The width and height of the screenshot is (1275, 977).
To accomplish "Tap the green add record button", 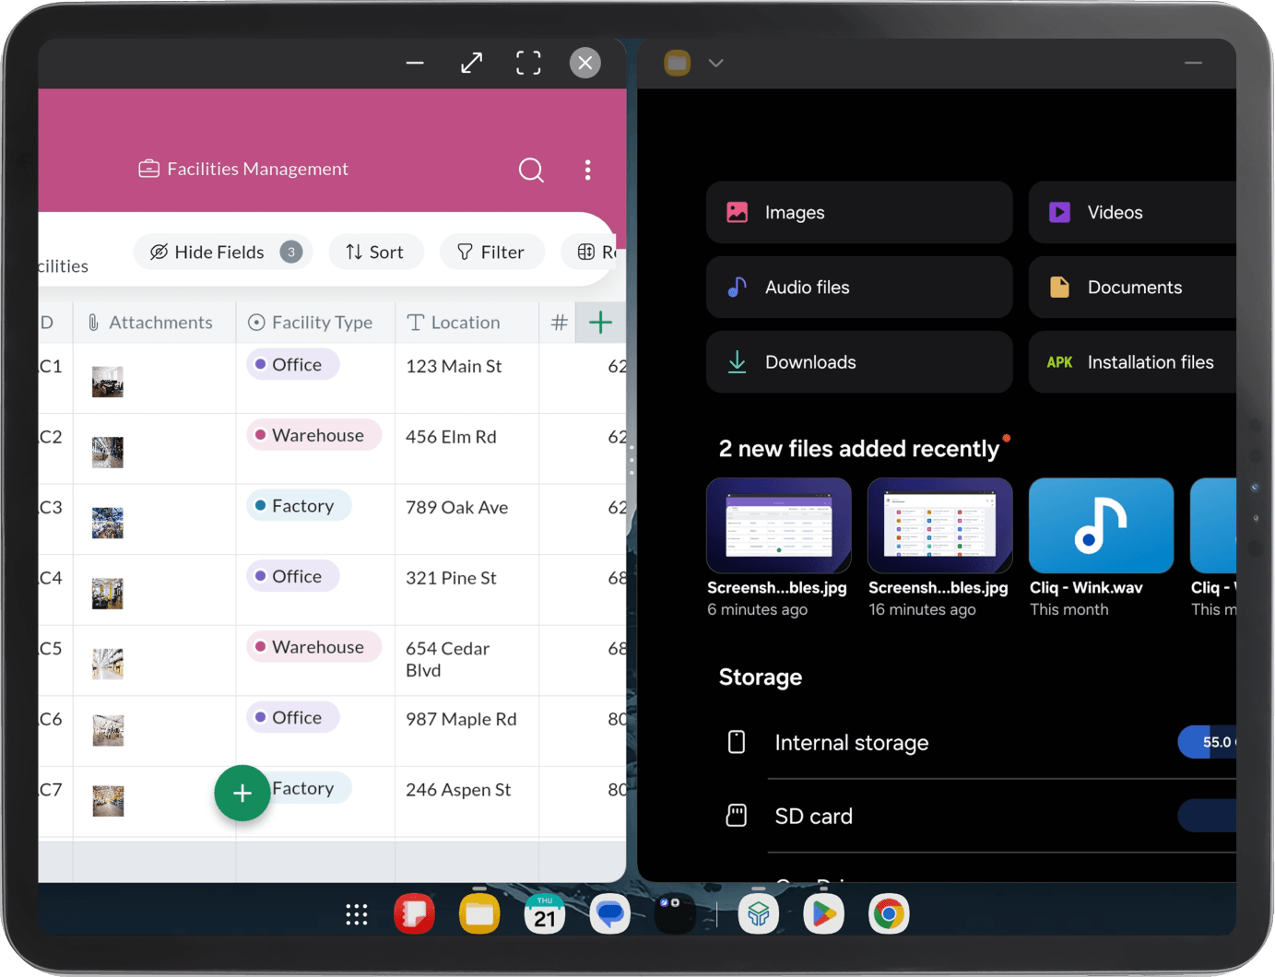I will 242,793.
